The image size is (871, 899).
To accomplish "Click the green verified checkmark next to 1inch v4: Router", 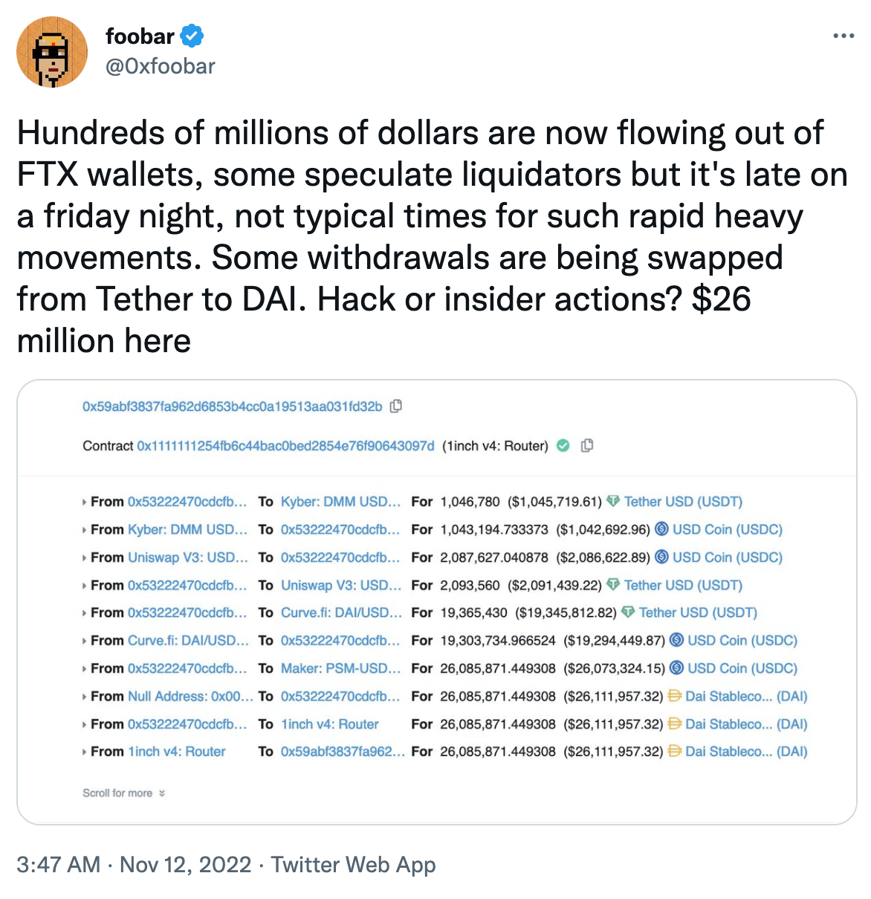I will tap(563, 446).
